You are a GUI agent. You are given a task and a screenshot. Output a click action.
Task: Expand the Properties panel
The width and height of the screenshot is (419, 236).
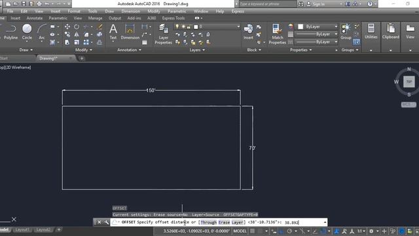click(301, 50)
